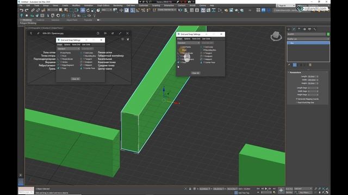The height and width of the screenshot is (195, 348).
Task: Click the Set Key button
Action: click(289, 192)
